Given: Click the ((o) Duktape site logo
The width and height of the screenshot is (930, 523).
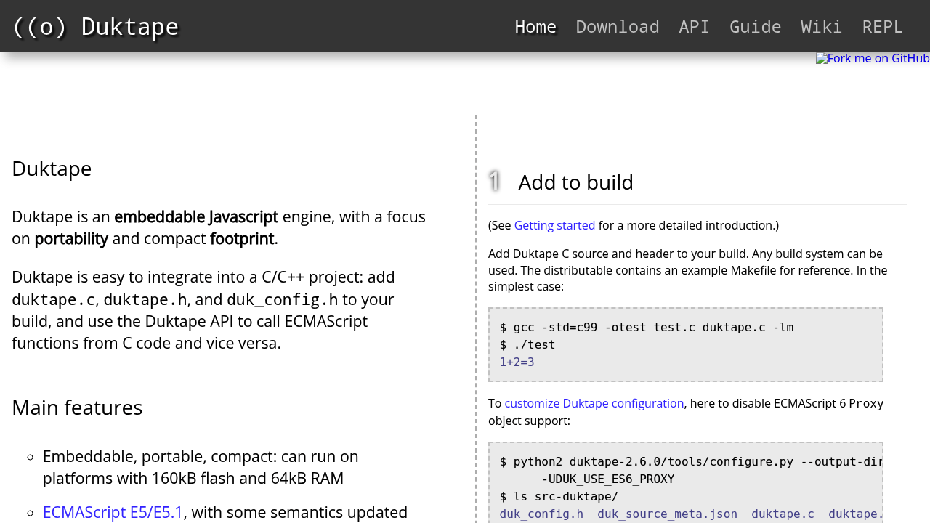Looking at the screenshot, I should tap(95, 27).
